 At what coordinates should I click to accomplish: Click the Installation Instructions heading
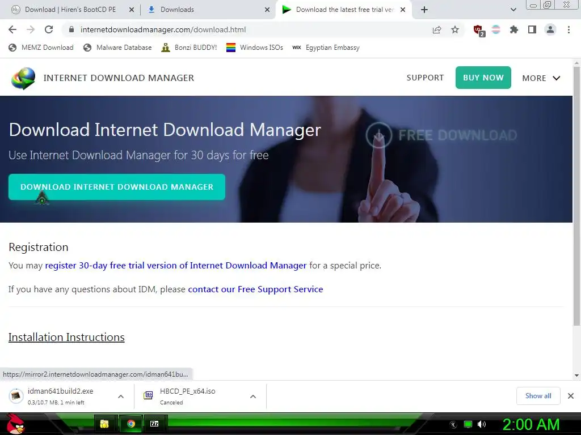point(66,337)
